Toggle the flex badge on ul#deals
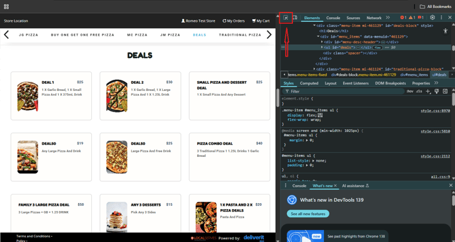Screen dimensions: 455x242 [x=377, y=47]
